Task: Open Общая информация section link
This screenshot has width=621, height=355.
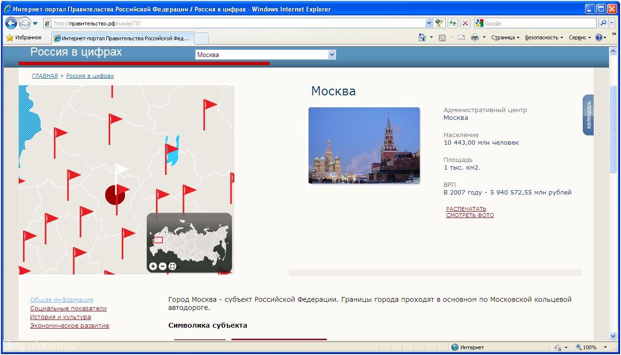Action: pyautogui.click(x=62, y=300)
